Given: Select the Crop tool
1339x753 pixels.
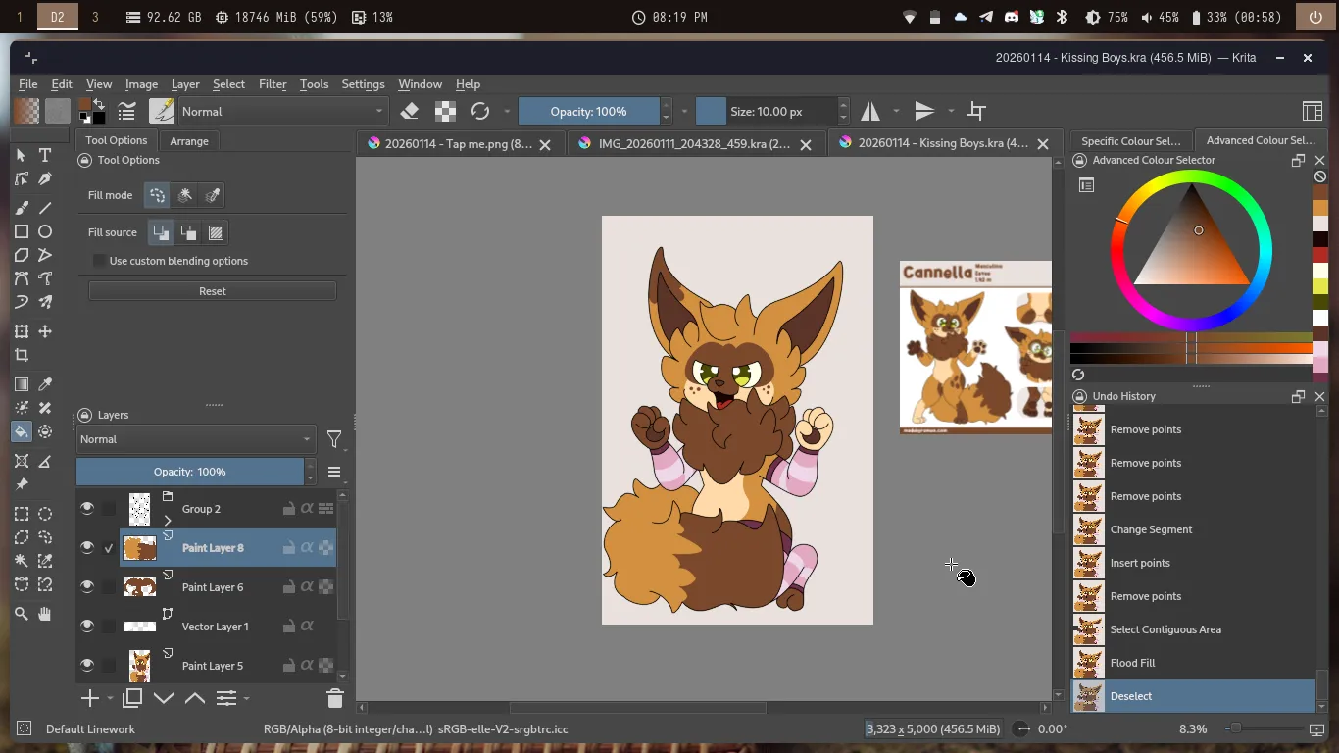Looking at the screenshot, I should point(22,356).
